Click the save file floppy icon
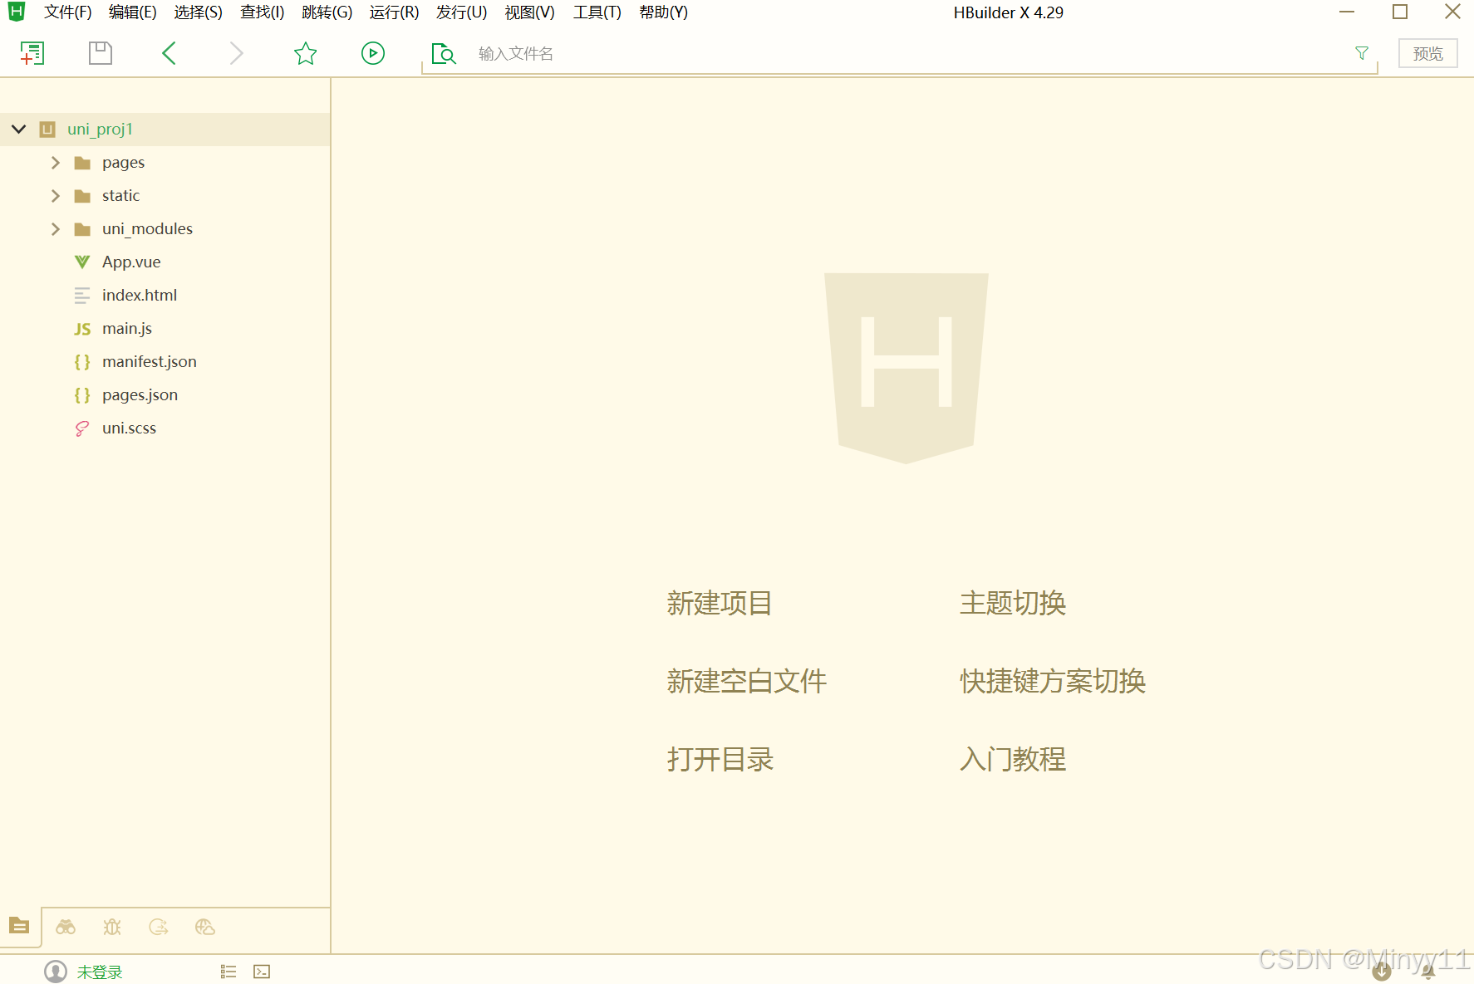Image resolution: width=1474 pixels, height=984 pixels. click(101, 53)
